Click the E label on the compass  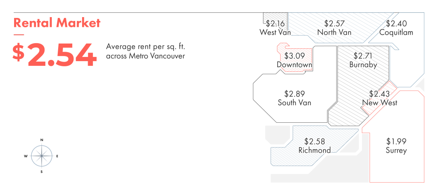pyautogui.click(x=57, y=156)
